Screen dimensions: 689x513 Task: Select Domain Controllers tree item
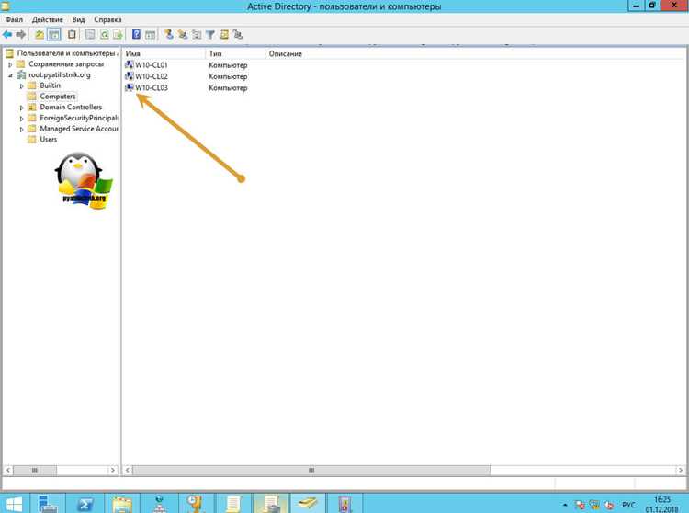tap(71, 107)
